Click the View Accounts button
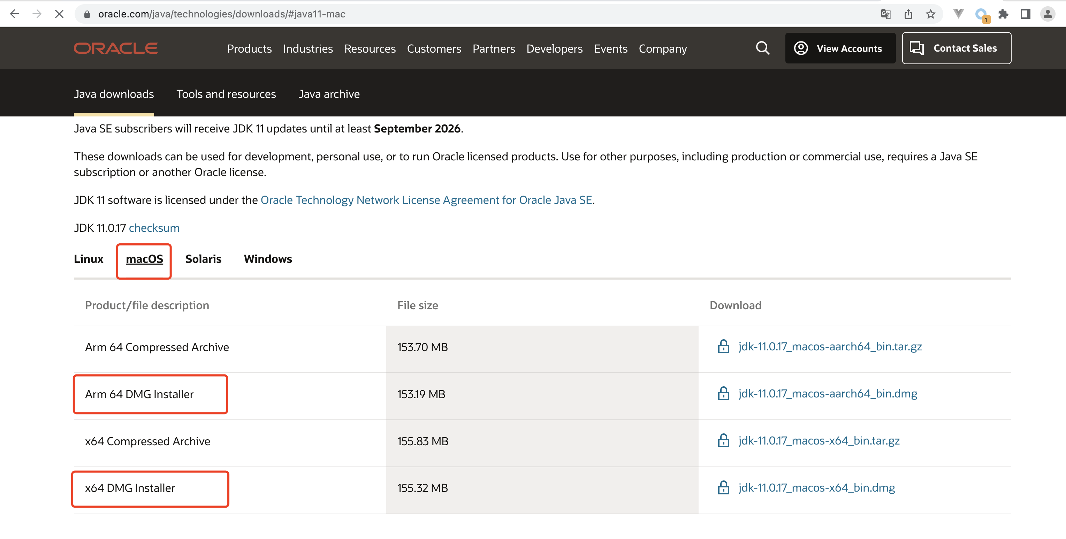The width and height of the screenshot is (1066, 539). click(x=840, y=48)
